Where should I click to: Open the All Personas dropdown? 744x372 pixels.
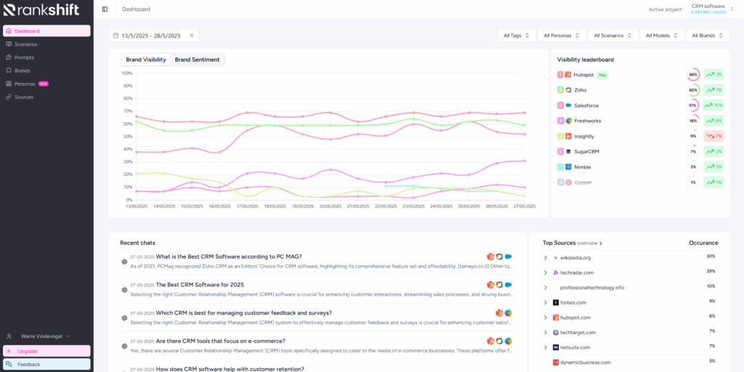pyautogui.click(x=562, y=36)
